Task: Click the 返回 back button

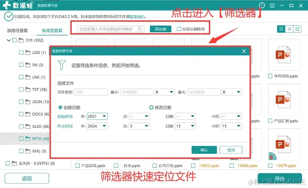Action: click(x=27, y=178)
